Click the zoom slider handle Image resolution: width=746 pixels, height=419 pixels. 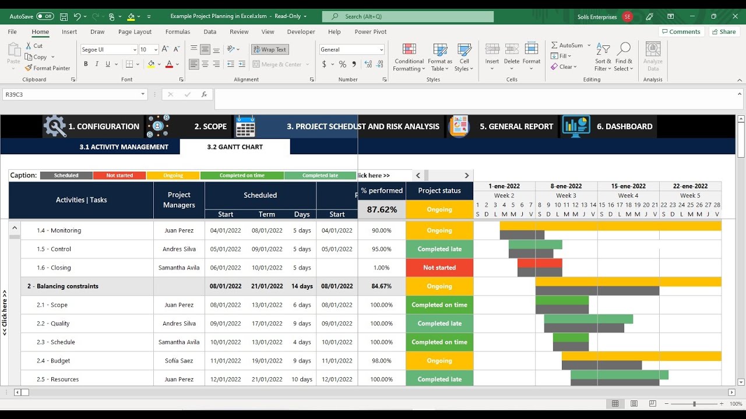coord(694,404)
